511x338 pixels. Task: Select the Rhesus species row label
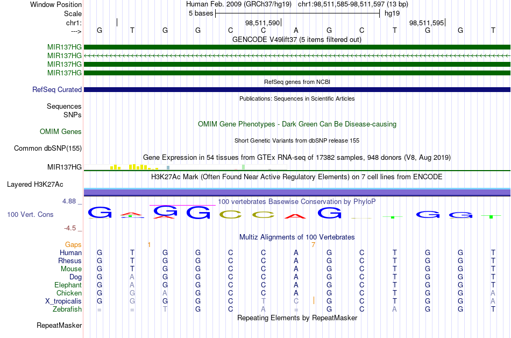click(x=70, y=261)
